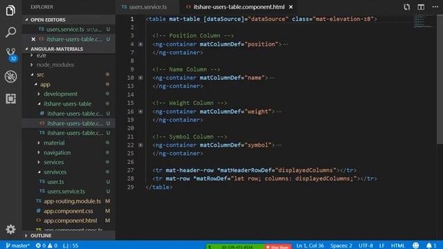Click Ln 1, Col 36 cursor position indicator
This screenshot has width=443, height=249.
[310, 246]
